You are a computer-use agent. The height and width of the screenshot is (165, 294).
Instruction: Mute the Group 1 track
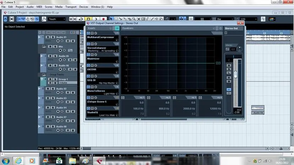tap(50, 79)
